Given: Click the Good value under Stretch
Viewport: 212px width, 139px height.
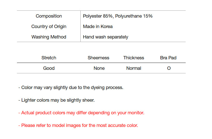Looking at the screenshot, I should [x=49, y=68].
